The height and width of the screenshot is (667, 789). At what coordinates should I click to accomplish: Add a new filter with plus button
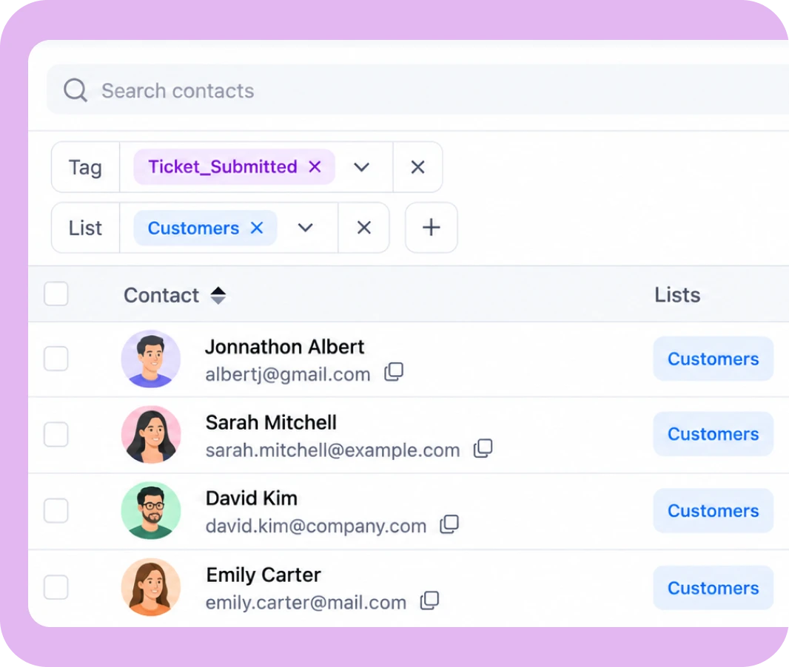coord(432,228)
